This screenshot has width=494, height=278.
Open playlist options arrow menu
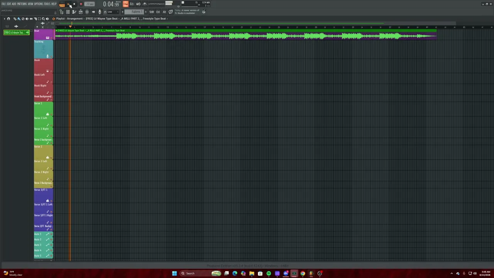5,19
